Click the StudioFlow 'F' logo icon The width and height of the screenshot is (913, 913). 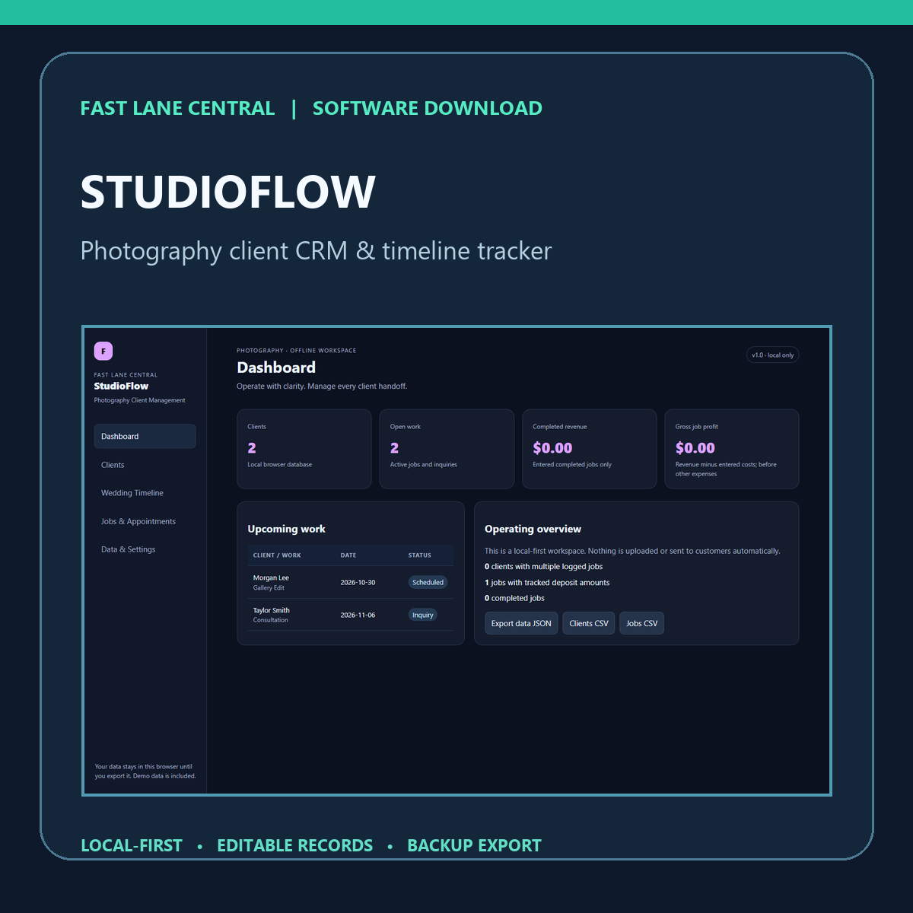tap(103, 351)
